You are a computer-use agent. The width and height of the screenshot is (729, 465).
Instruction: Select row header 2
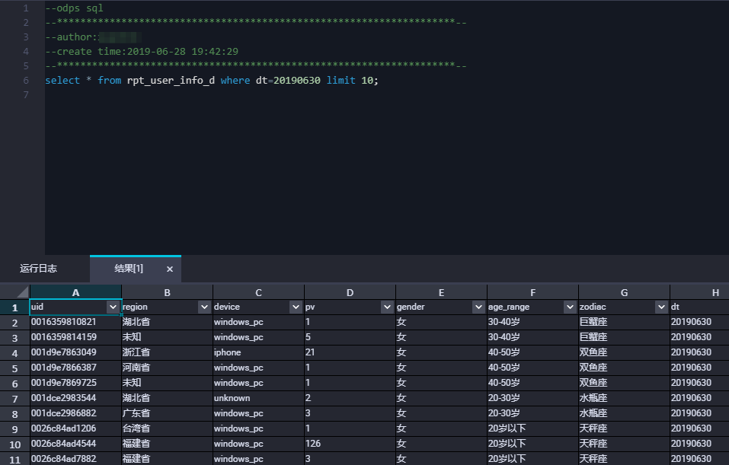(x=15, y=323)
